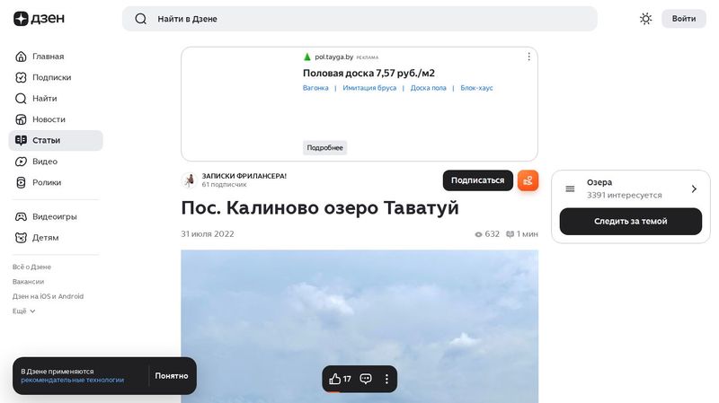Click the like thumbs-up icon

point(335,379)
